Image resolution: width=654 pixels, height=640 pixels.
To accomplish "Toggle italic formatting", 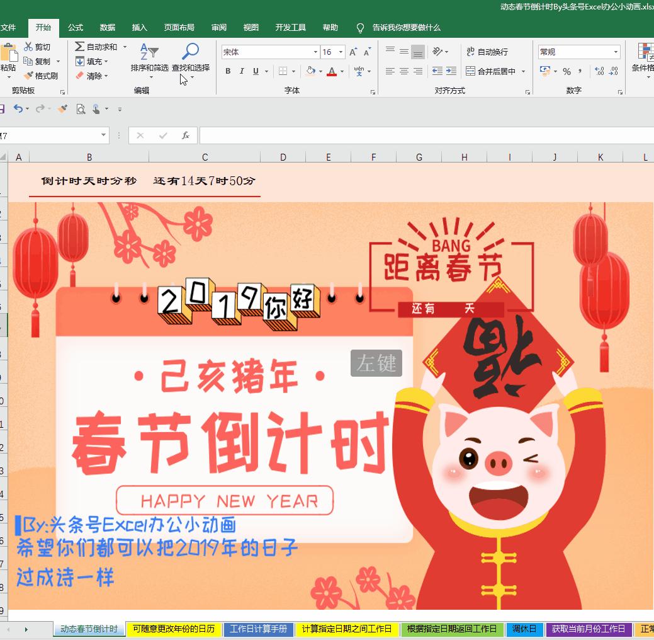I will (241, 71).
